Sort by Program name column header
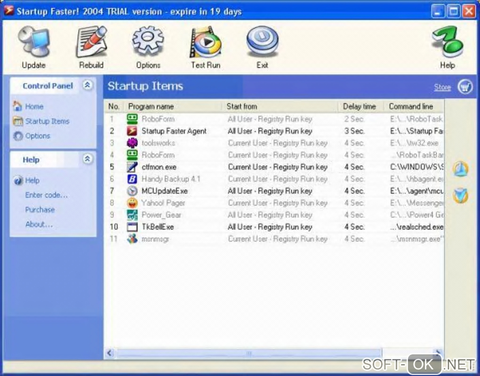 pos(173,106)
